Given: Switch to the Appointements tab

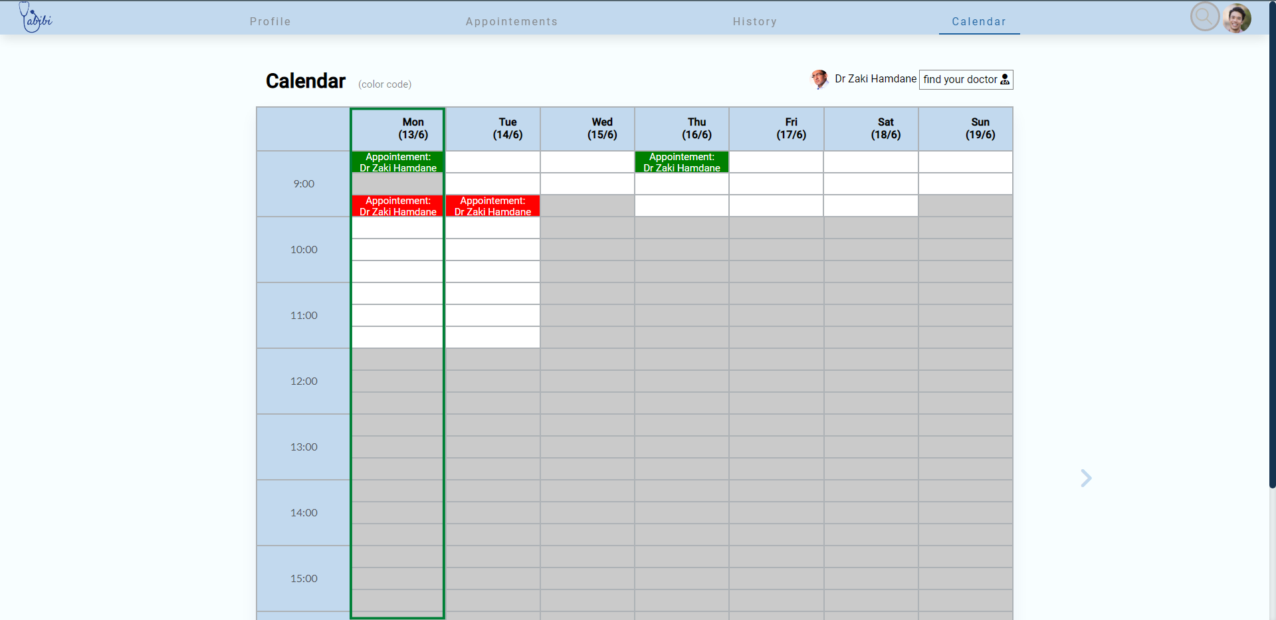Looking at the screenshot, I should click(x=511, y=21).
